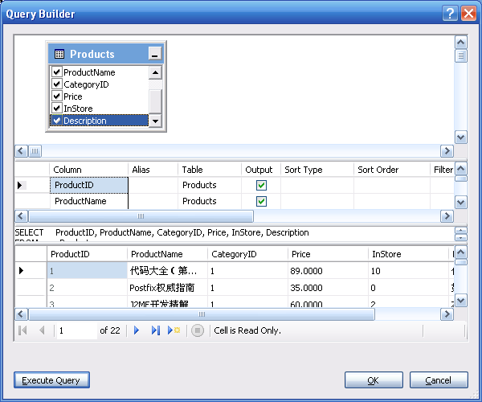This screenshot has height=402, width=482.
Task: Jump to last record in navigator
Action: pyautogui.click(x=156, y=330)
